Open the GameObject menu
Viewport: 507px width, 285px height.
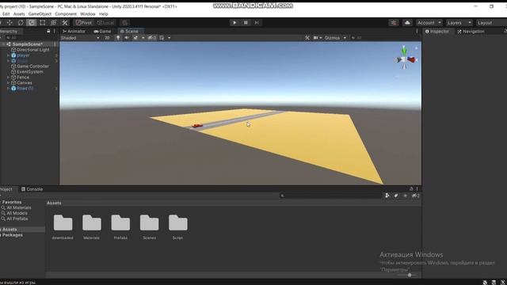40,14
